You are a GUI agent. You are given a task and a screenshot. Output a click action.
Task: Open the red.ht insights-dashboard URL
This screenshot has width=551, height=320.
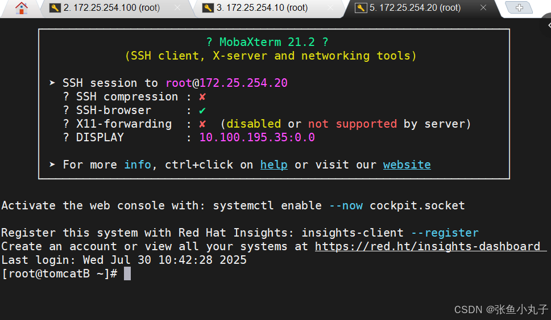[x=427, y=246]
